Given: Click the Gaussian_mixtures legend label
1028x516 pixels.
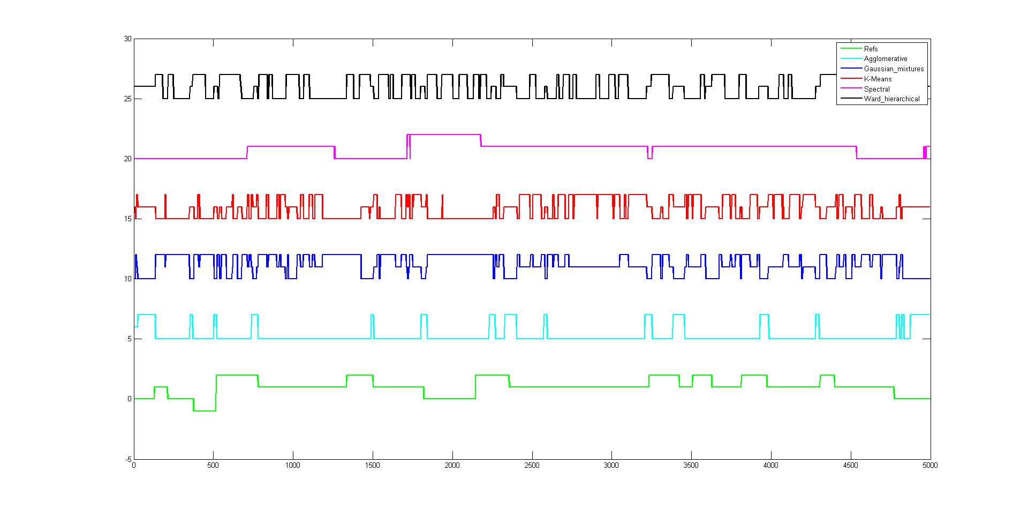Looking at the screenshot, I should (894, 69).
